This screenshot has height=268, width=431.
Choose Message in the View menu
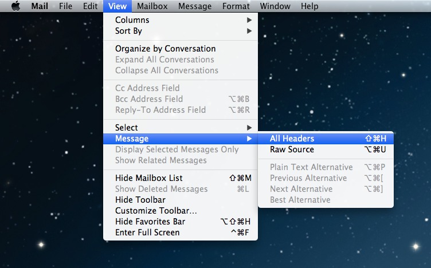click(181, 139)
